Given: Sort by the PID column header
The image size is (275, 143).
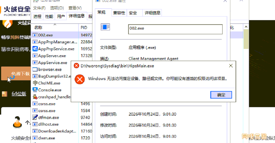Looking at the screenshot, I should 85,28.
